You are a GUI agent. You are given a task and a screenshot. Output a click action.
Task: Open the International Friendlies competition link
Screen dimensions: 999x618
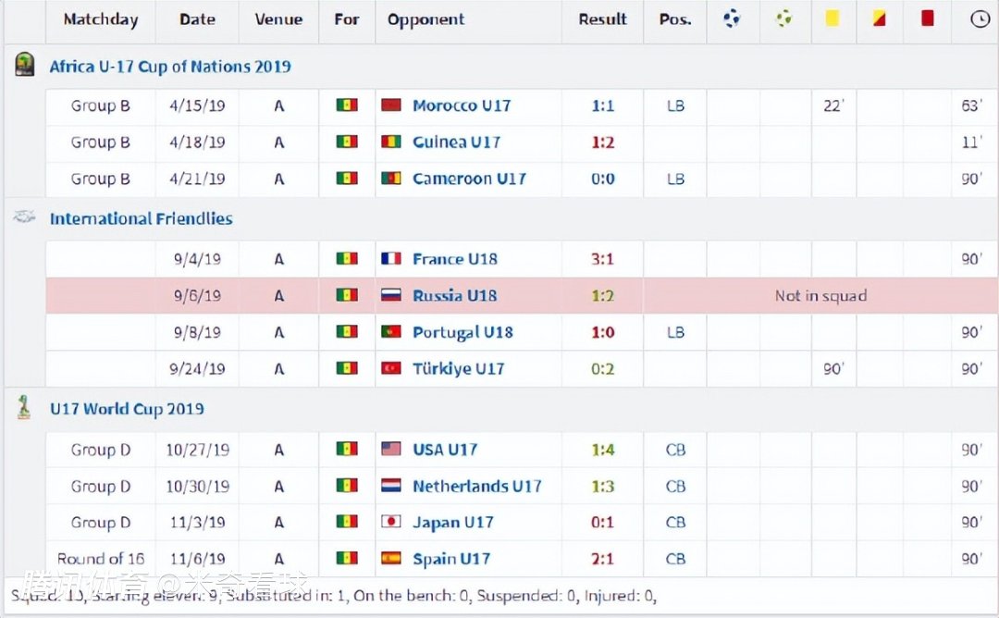[x=141, y=219]
